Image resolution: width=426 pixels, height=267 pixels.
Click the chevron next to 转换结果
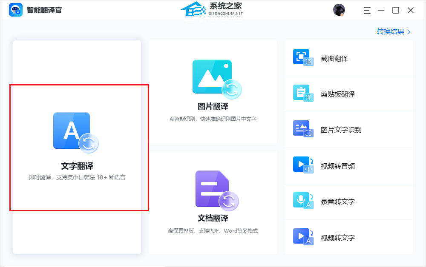coord(409,32)
